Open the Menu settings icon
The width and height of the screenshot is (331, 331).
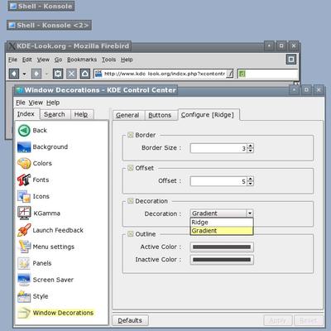[24, 247]
